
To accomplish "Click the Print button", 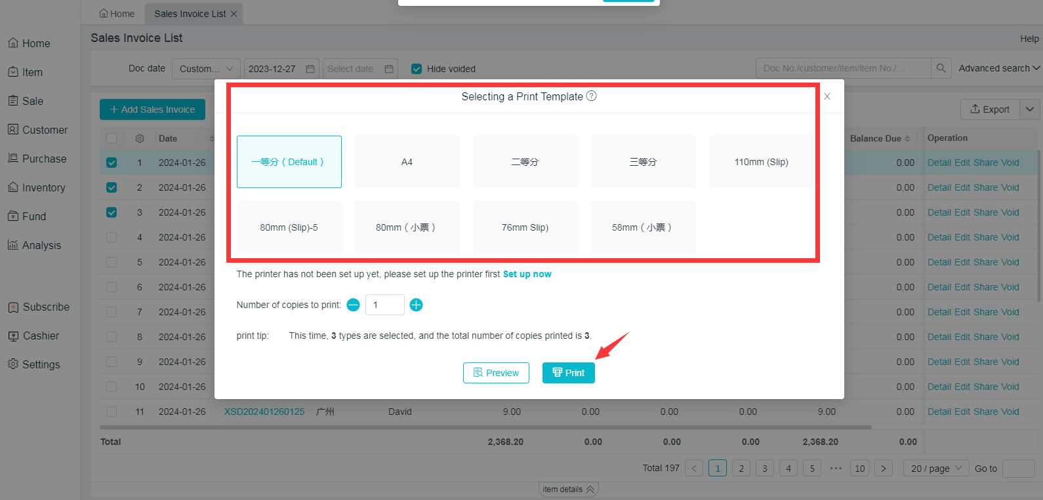I will tap(568, 373).
